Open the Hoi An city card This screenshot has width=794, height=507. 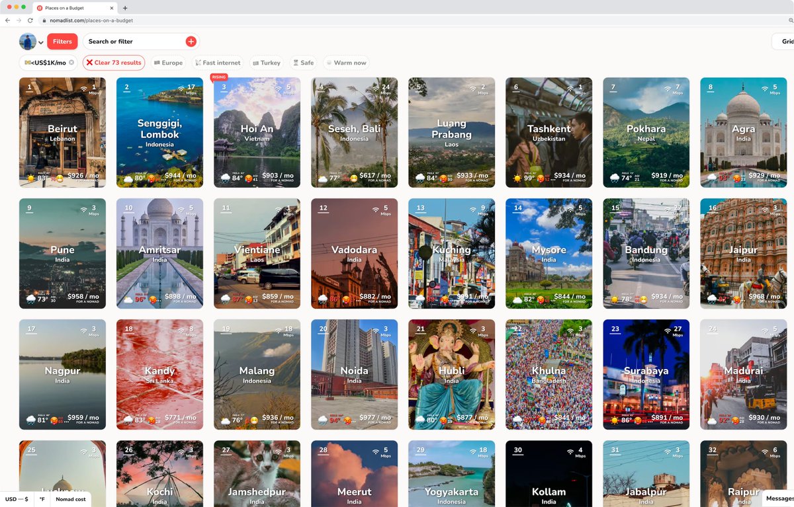pos(257,133)
